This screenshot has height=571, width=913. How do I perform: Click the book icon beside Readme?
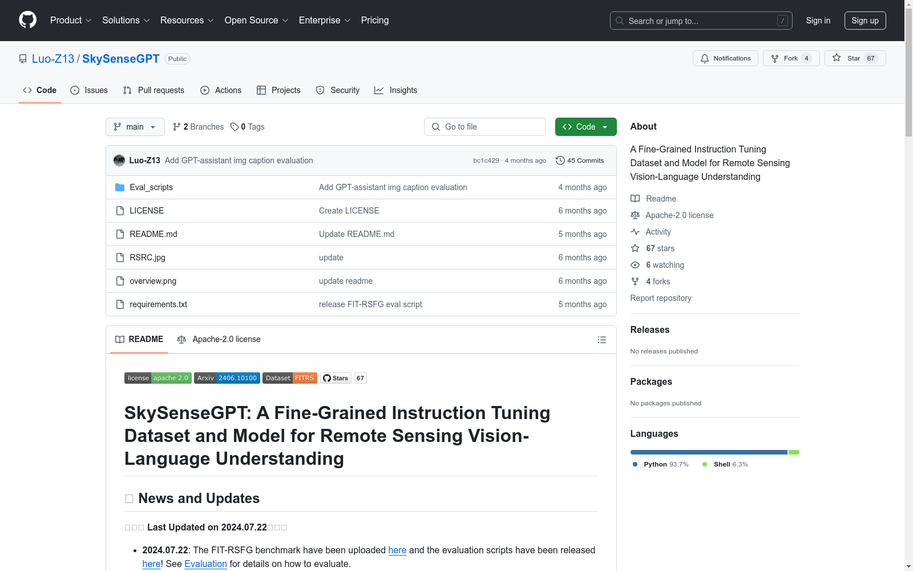[x=635, y=199]
